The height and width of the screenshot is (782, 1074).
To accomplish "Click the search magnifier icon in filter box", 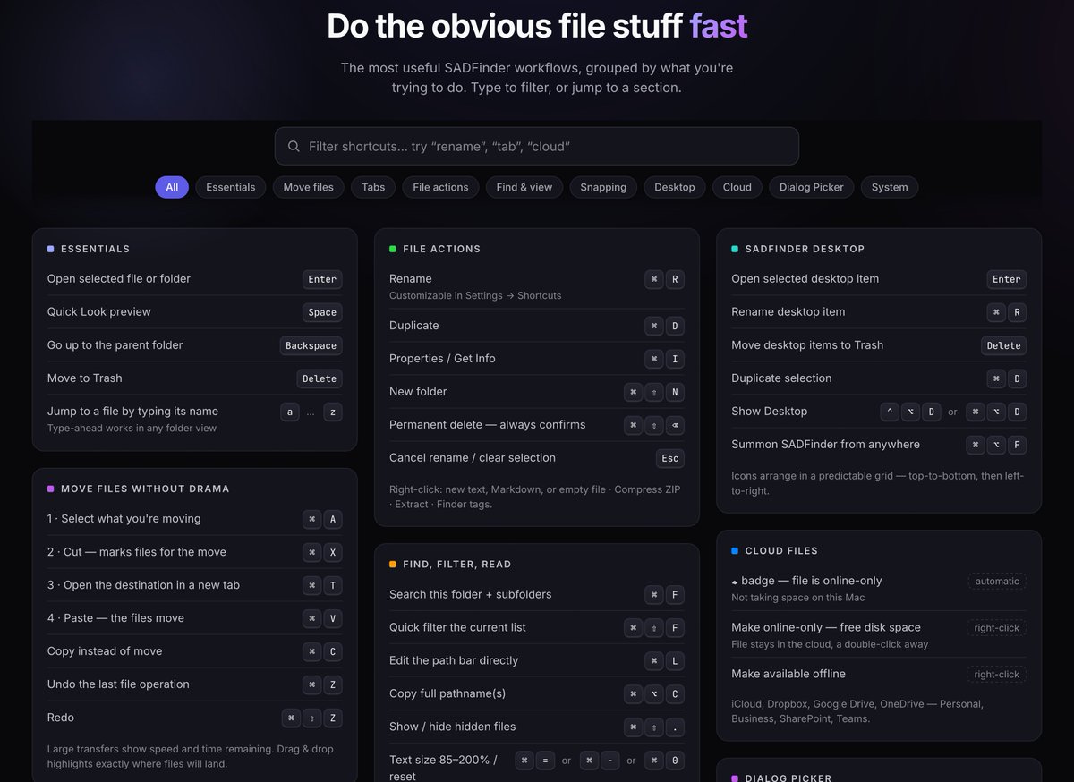I will 294,146.
